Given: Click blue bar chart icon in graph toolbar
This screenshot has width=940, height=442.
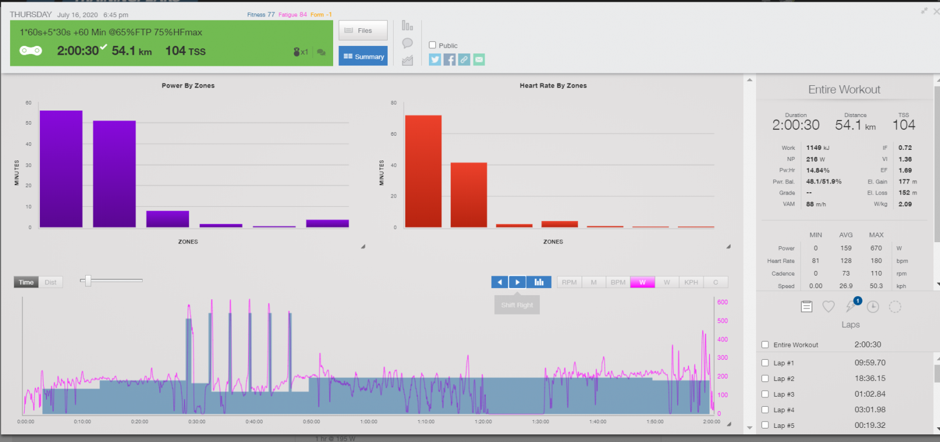Looking at the screenshot, I should coord(539,282).
